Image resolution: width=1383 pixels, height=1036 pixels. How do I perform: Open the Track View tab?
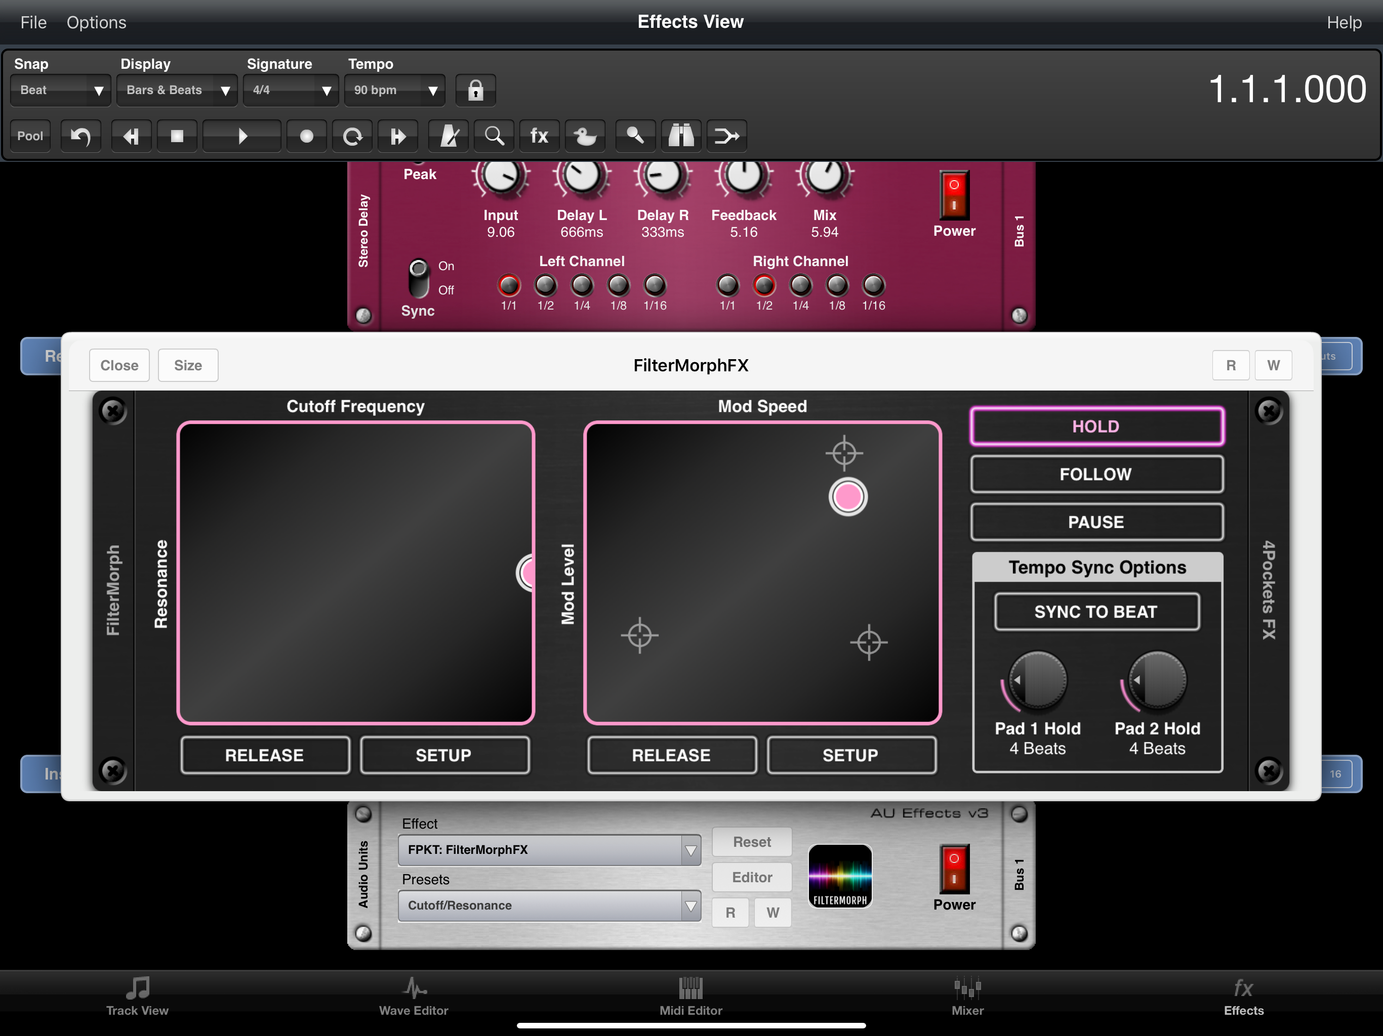(x=138, y=997)
